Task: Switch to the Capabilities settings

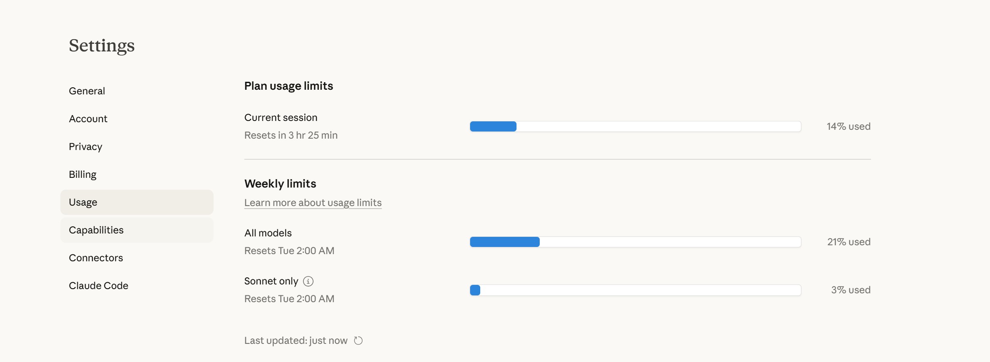Action: (x=96, y=230)
